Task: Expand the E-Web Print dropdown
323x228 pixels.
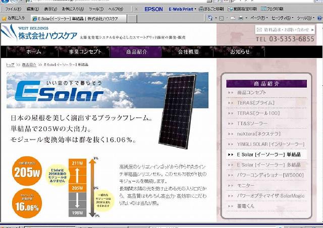Action: coord(195,9)
